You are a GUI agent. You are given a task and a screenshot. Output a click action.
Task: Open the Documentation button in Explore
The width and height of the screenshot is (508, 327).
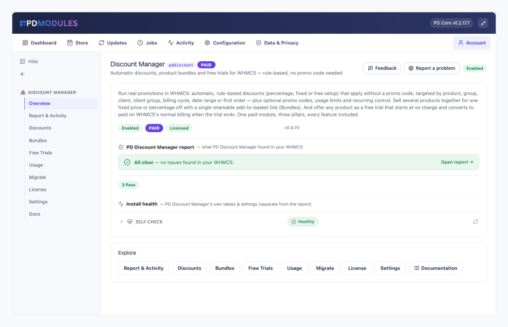pos(436,268)
